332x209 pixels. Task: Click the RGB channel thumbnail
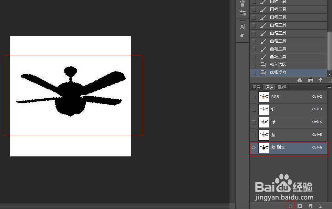coord(264,97)
